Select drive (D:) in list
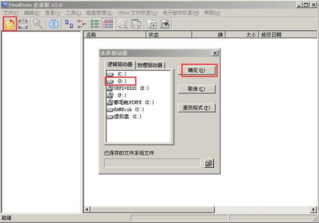 pos(117,81)
